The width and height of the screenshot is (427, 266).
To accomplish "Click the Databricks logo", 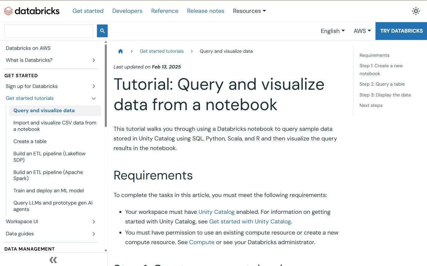I will (32, 11).
